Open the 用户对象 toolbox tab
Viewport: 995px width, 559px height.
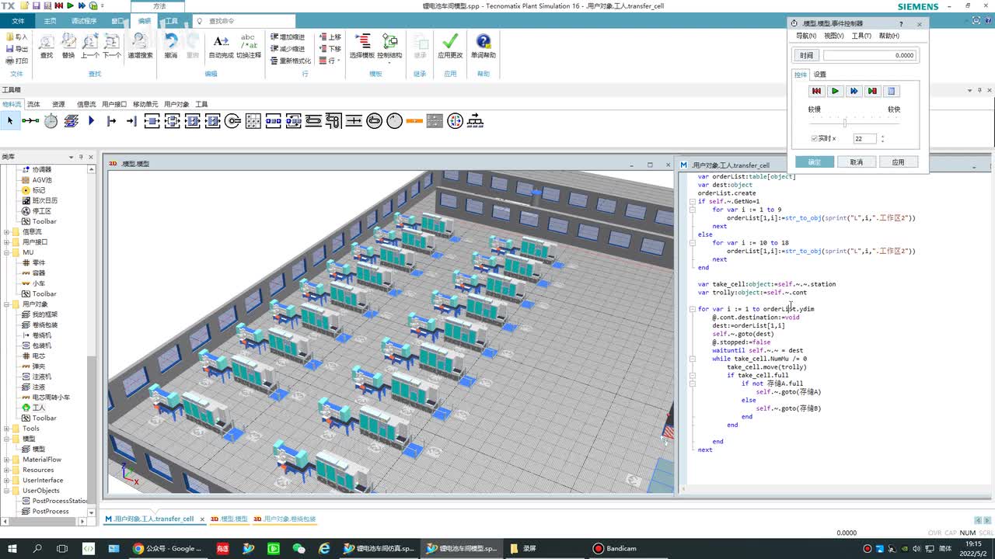point(176,104)
